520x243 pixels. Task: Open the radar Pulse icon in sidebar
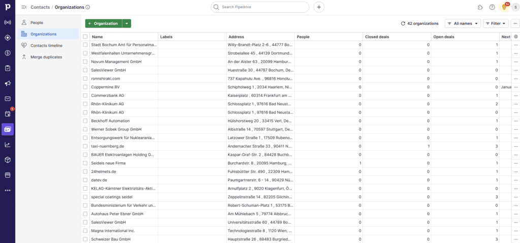pyautogui.click(x=7, y=22)
